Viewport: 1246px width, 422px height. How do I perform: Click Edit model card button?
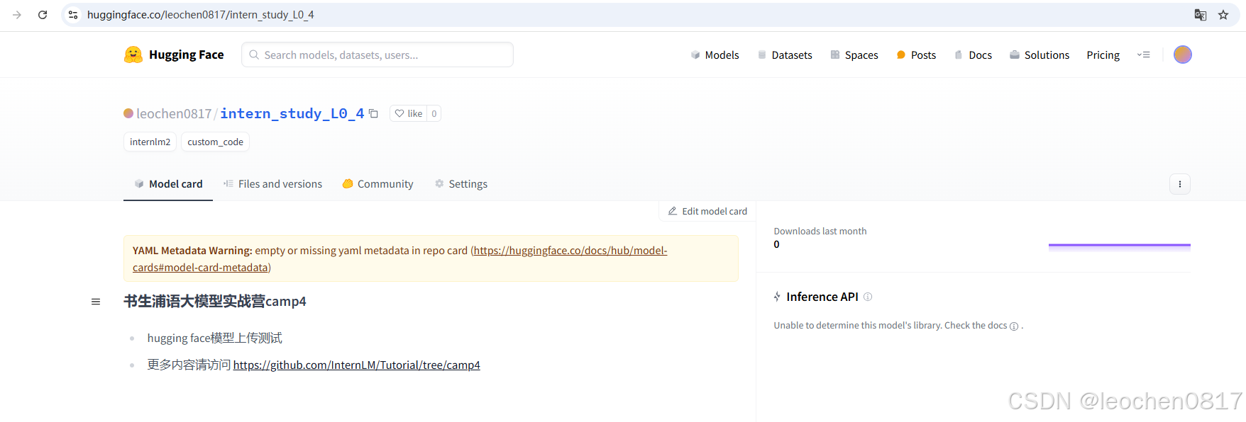707,211
